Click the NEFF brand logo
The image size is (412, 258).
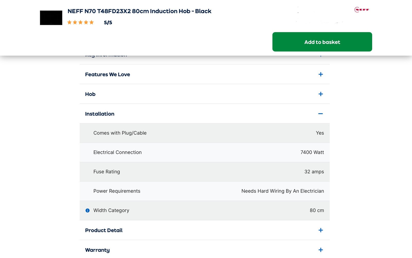click(362, 10)
